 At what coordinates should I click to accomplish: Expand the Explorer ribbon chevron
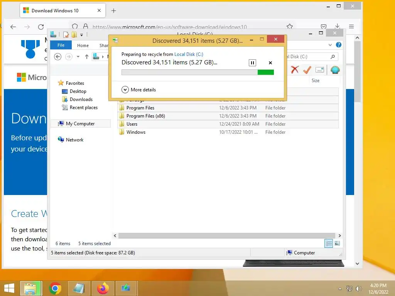[x=330, y=45]
